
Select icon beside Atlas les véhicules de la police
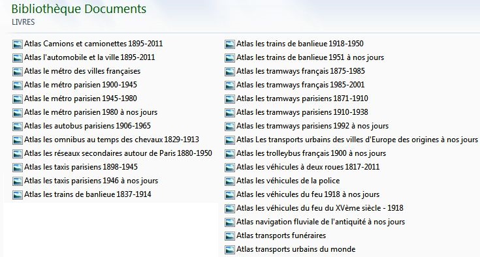230,181
